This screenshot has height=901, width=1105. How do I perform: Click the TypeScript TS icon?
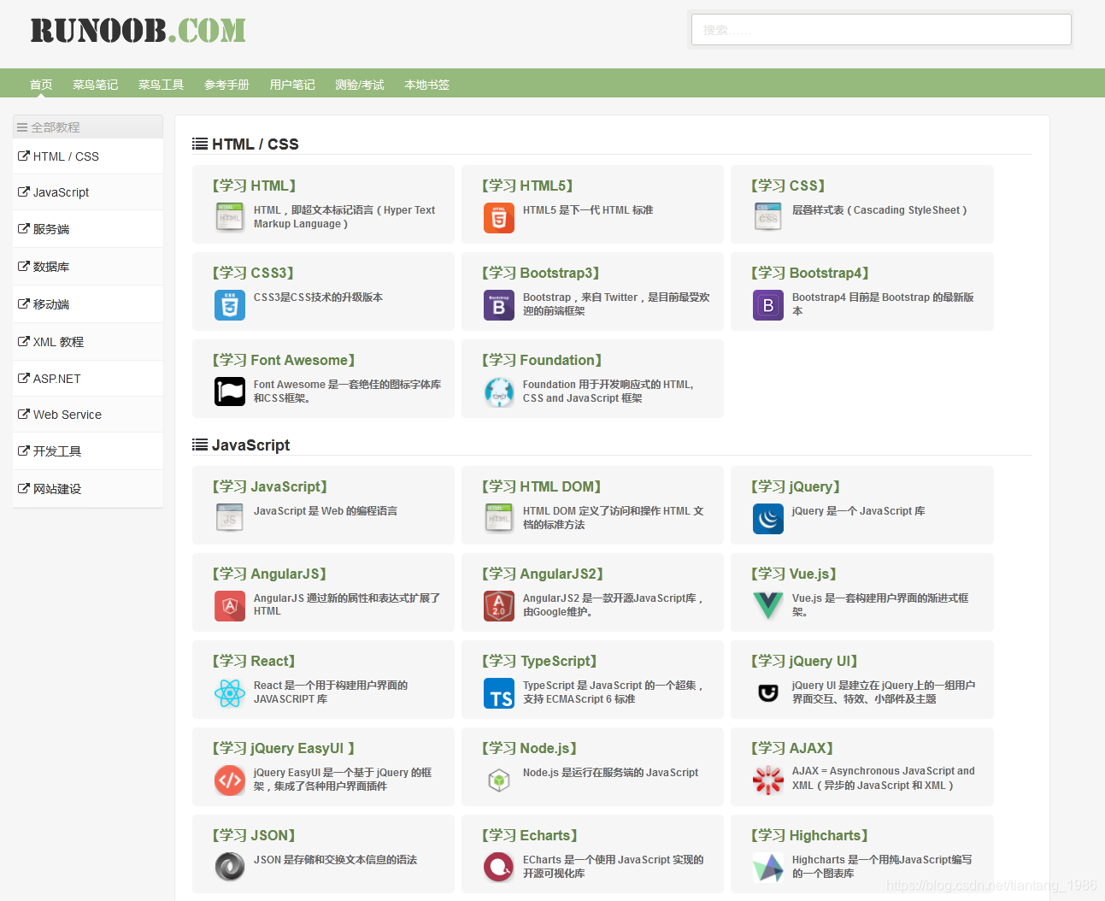[x=499, y=692]
